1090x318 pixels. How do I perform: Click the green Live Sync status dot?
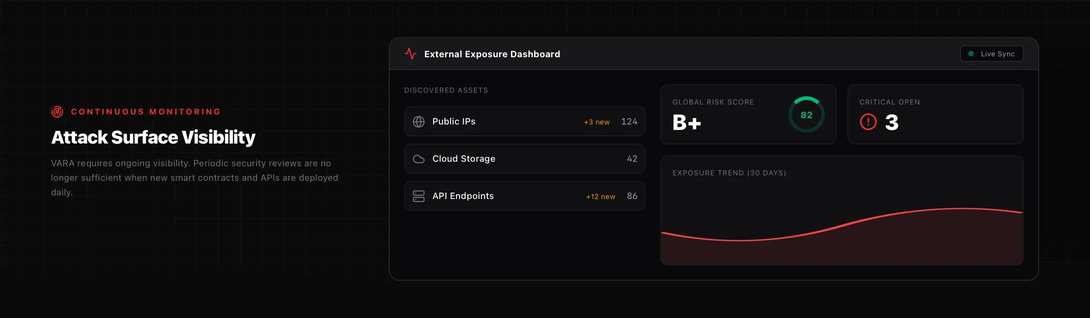(971, 54)
